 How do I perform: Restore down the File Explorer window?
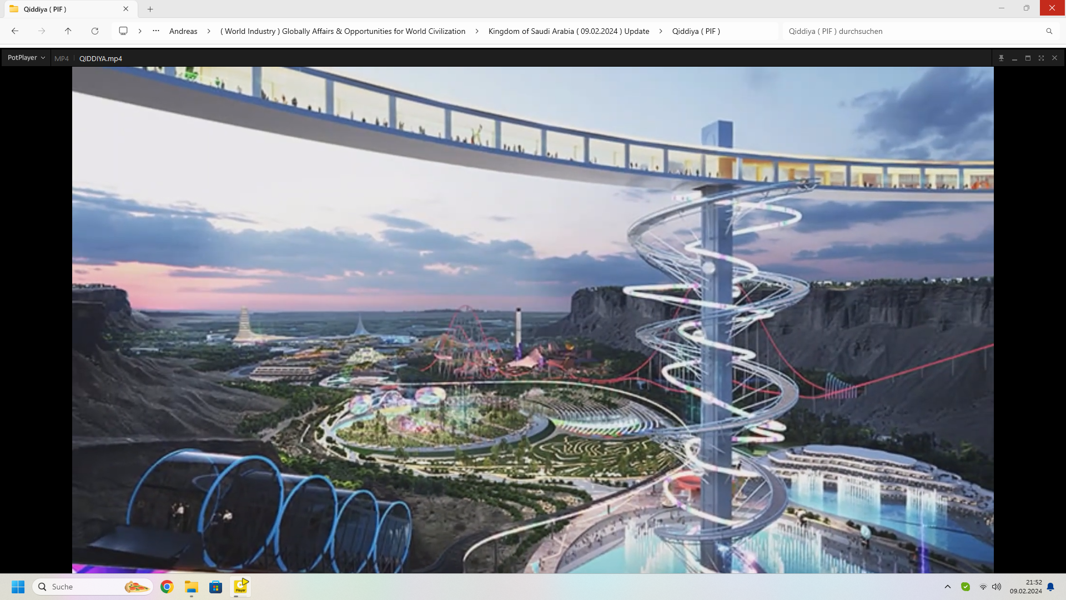point(1027,8)
